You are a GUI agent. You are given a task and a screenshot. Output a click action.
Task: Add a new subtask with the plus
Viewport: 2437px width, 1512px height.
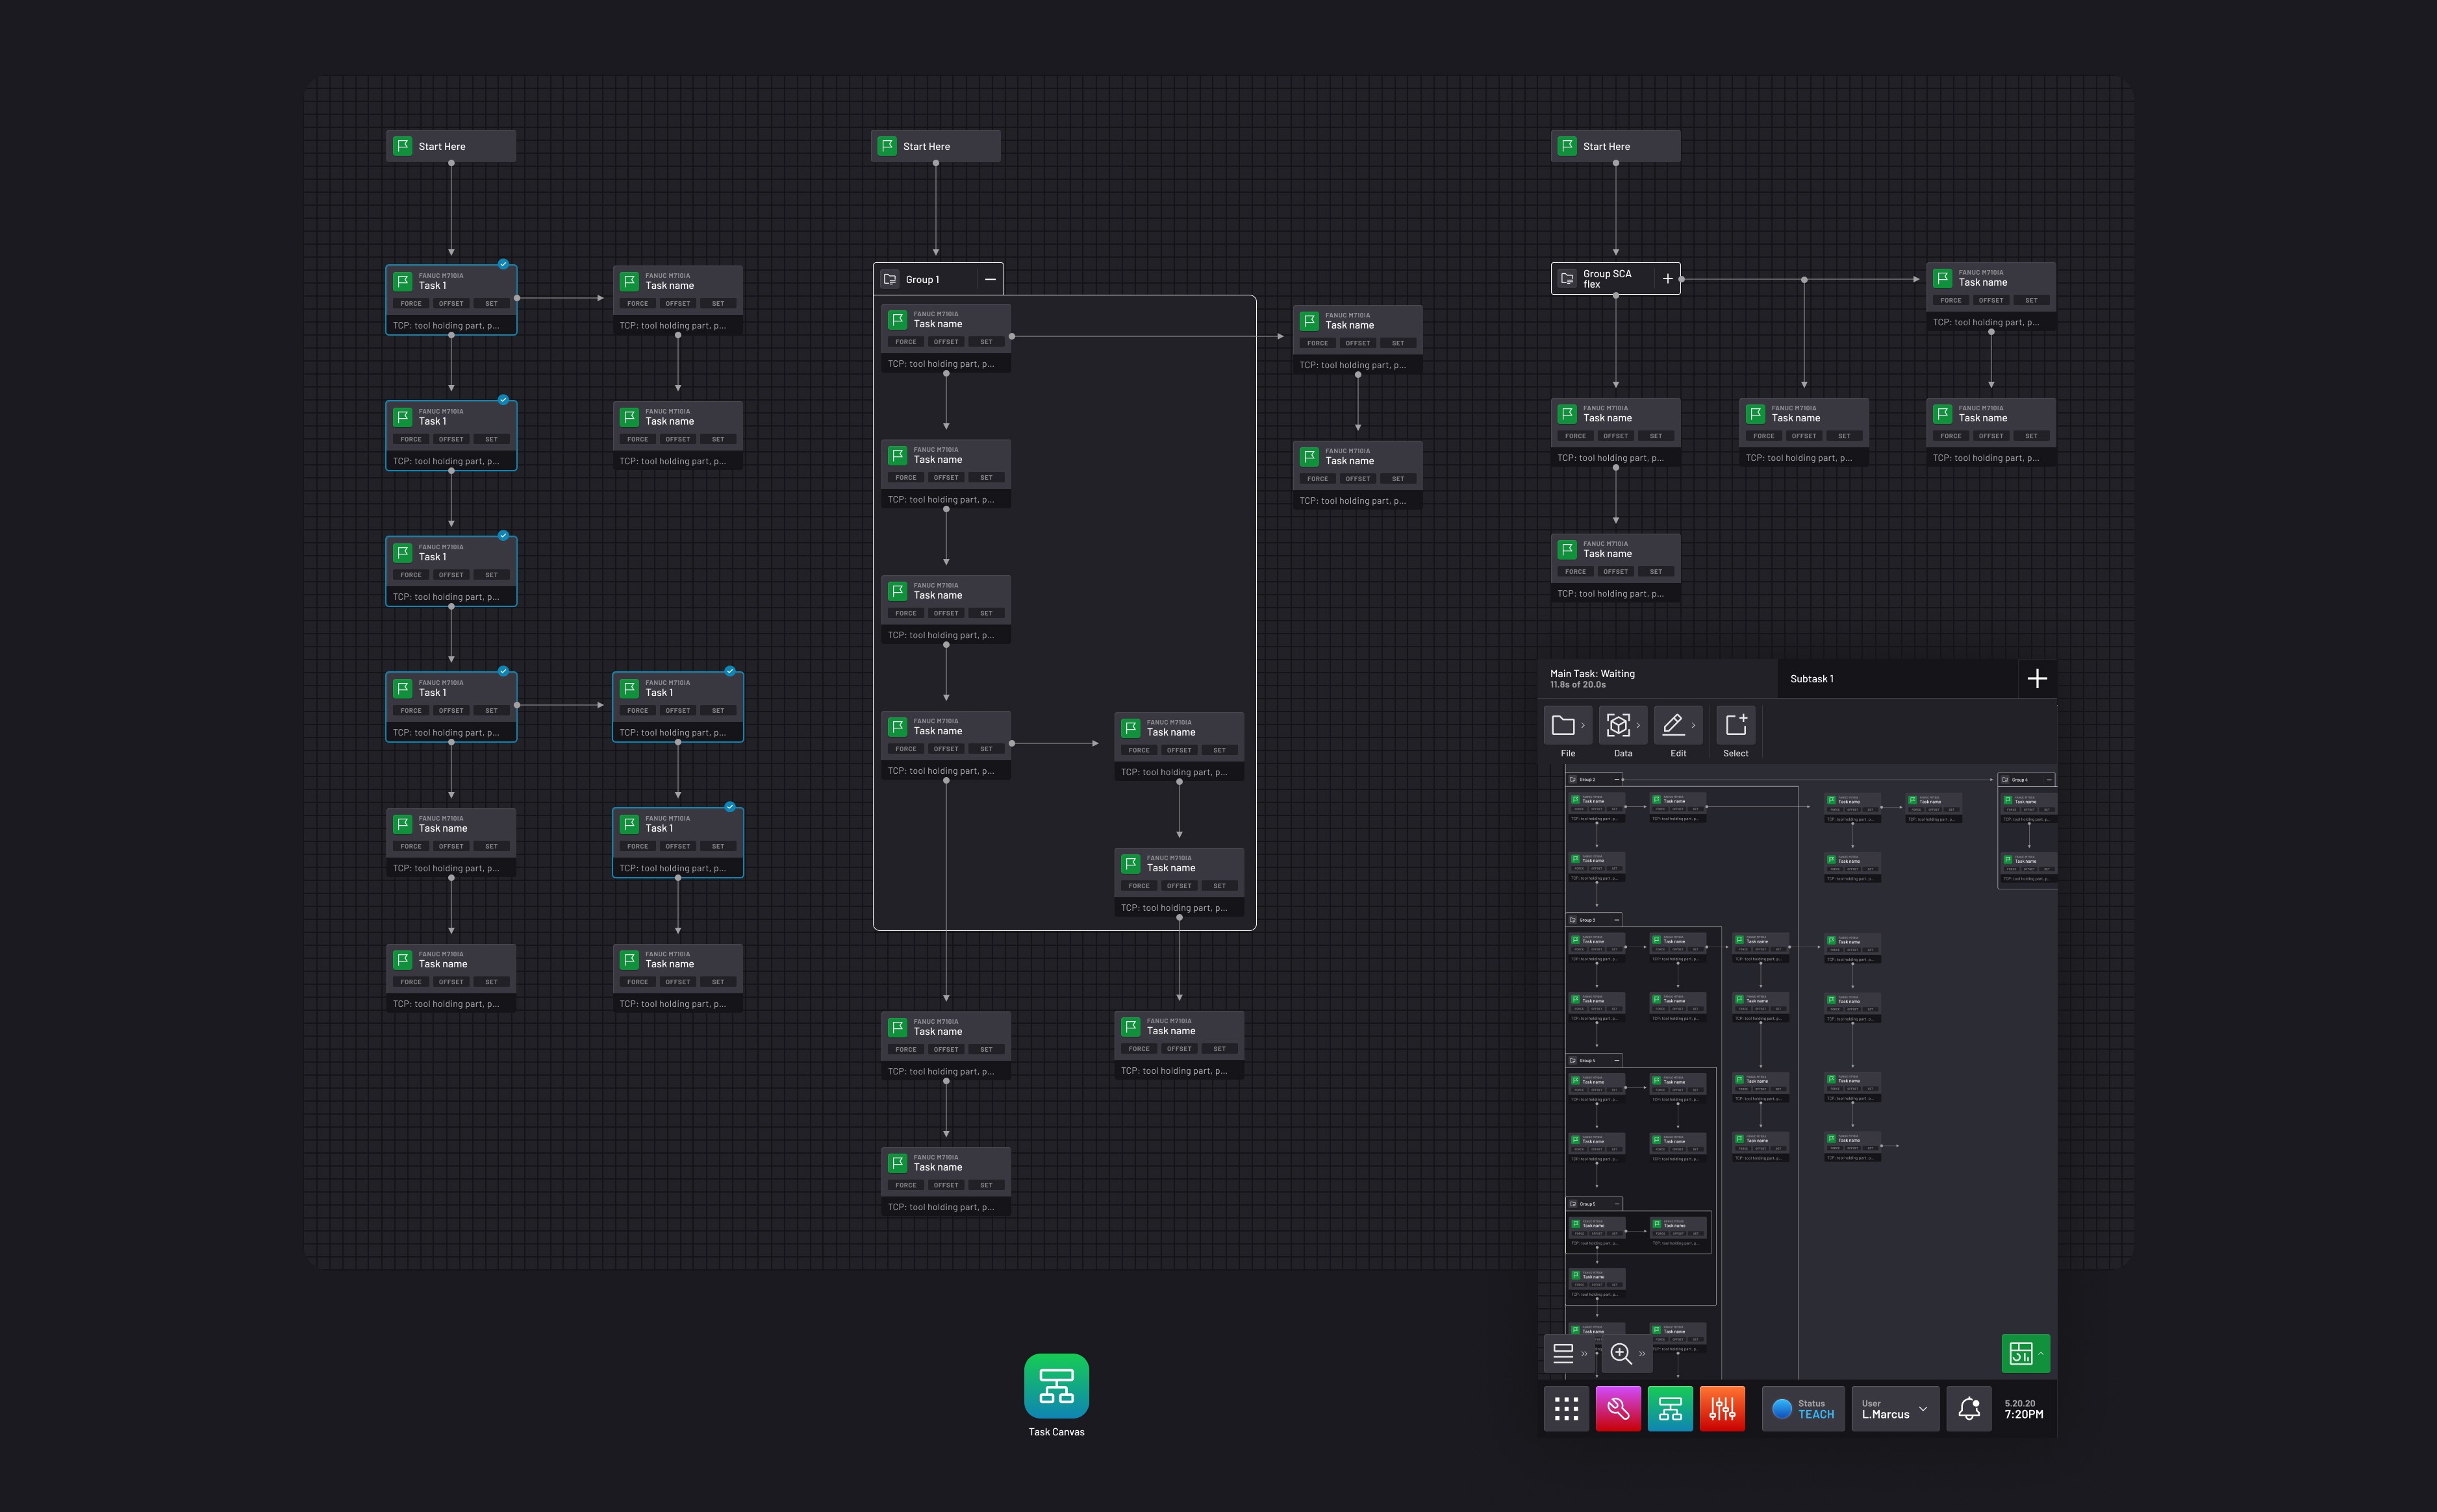pos(2037,679)
